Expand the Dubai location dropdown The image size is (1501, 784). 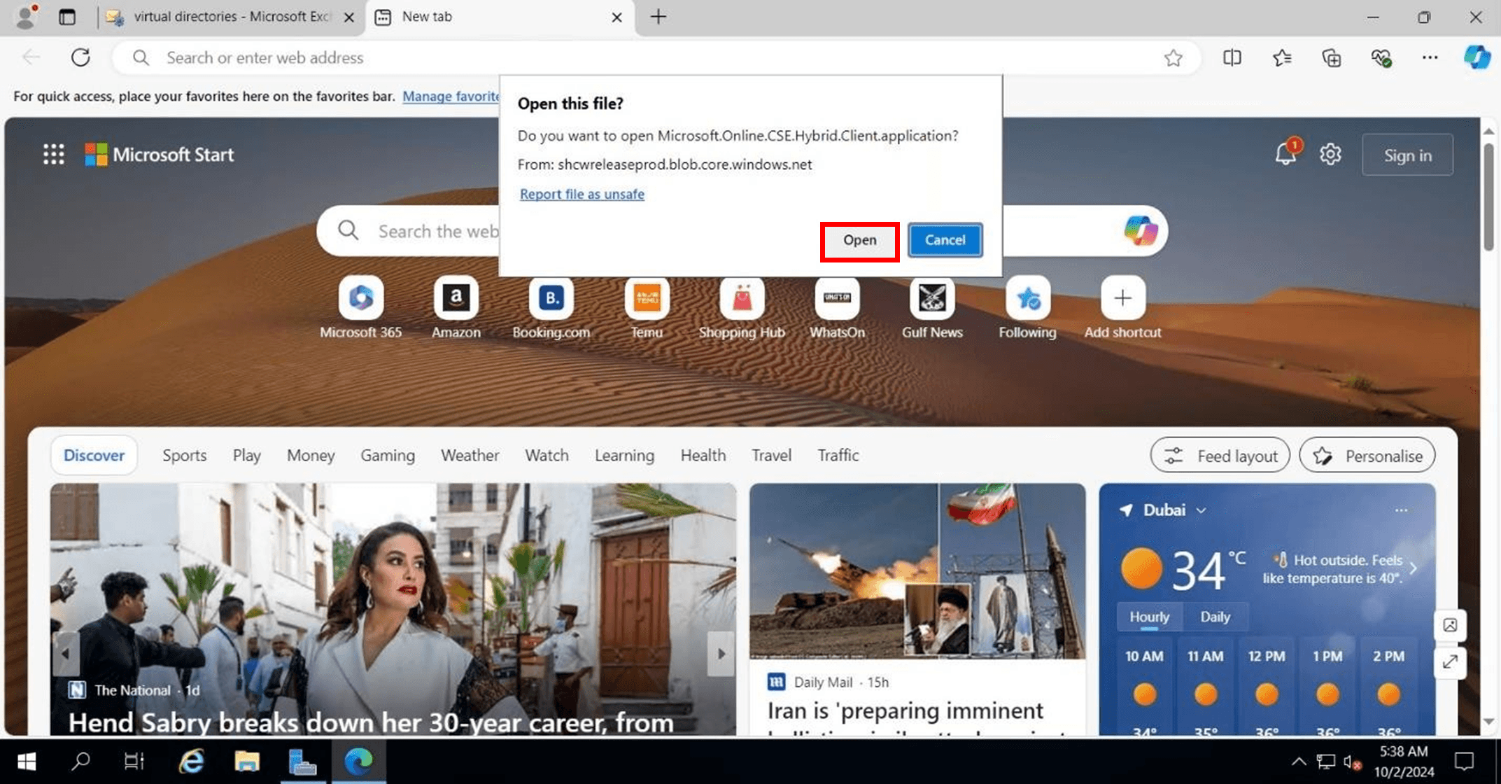click(1201, 510)
